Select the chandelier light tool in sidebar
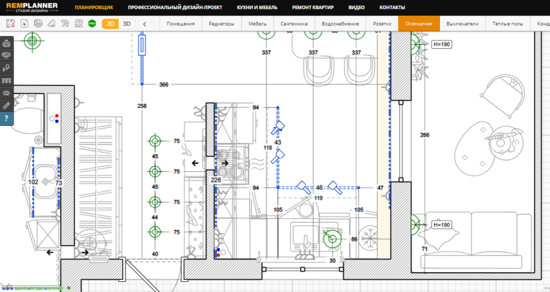Image resolution: width=550 pixels, height=292 pixels. (7, 44)
